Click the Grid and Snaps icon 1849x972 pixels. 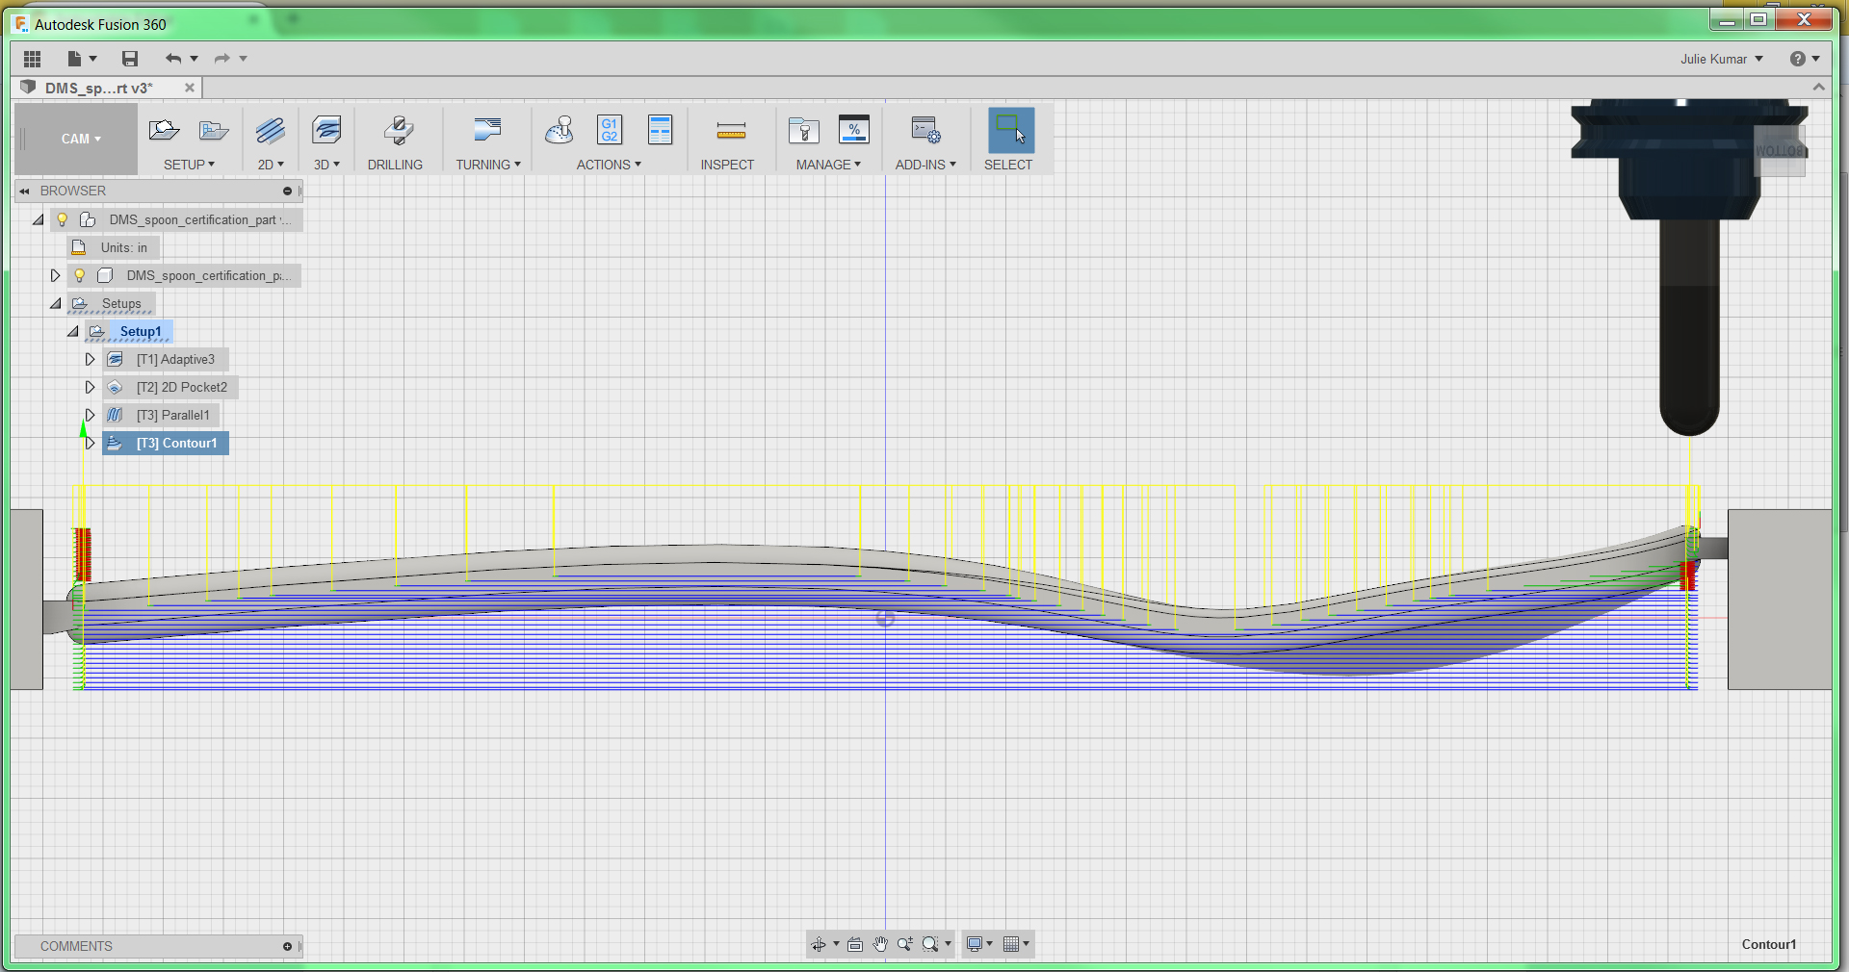point(1011,944)
